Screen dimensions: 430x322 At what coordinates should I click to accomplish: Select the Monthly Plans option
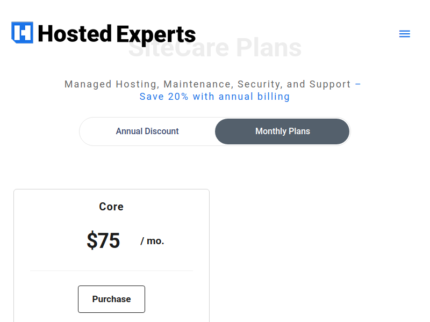click(283, 131)
